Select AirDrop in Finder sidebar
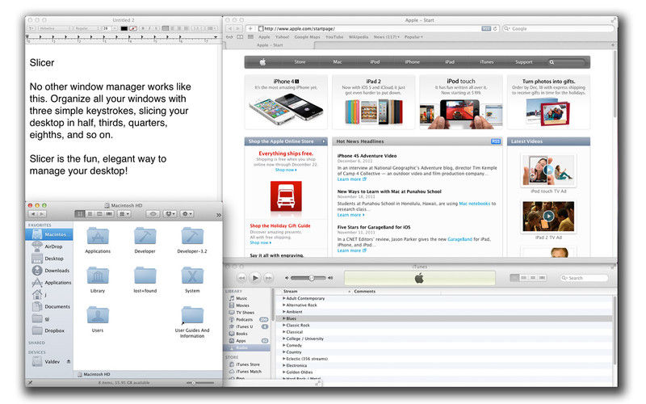 (48, 246)
